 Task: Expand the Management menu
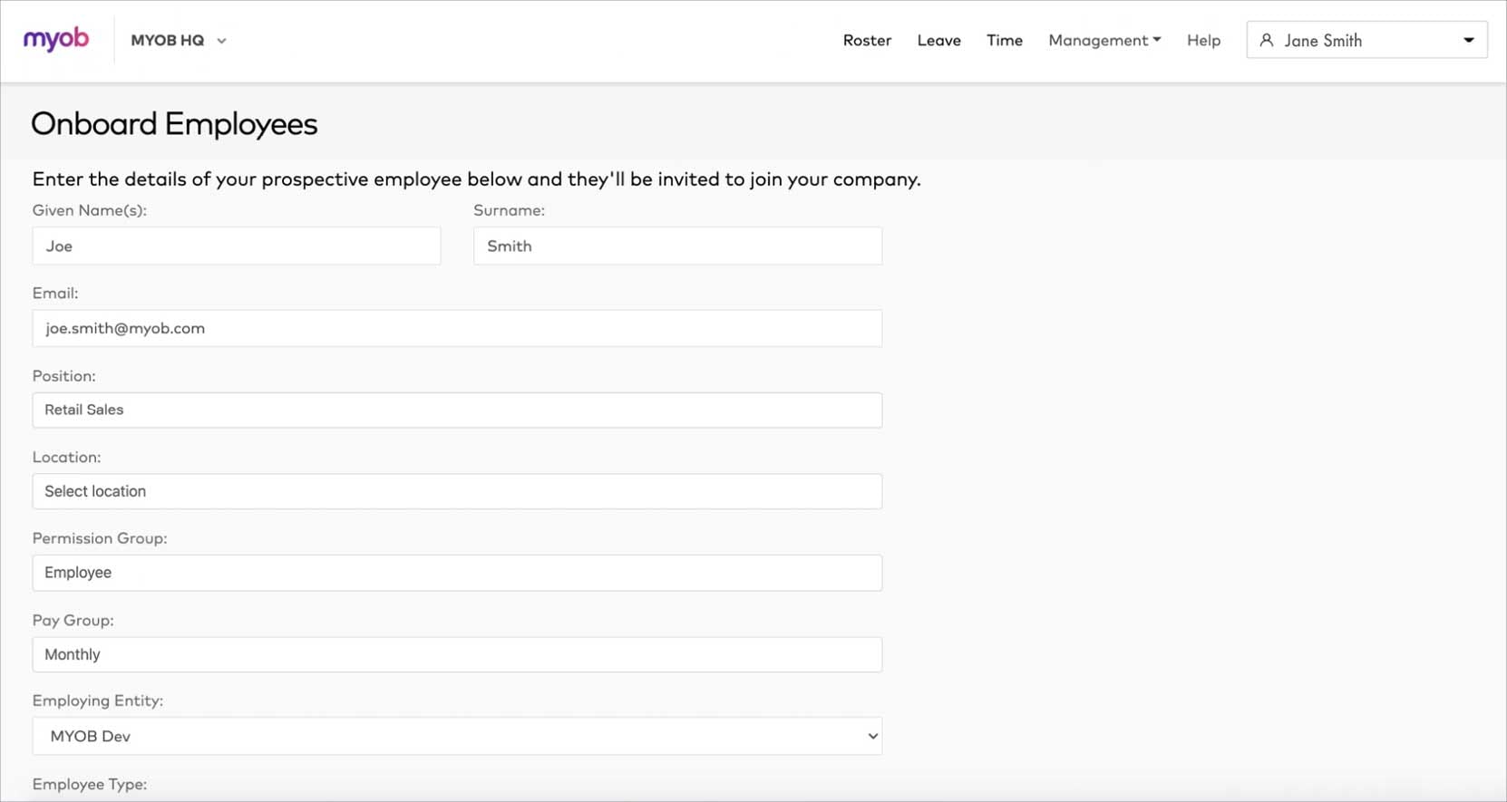1104,41
